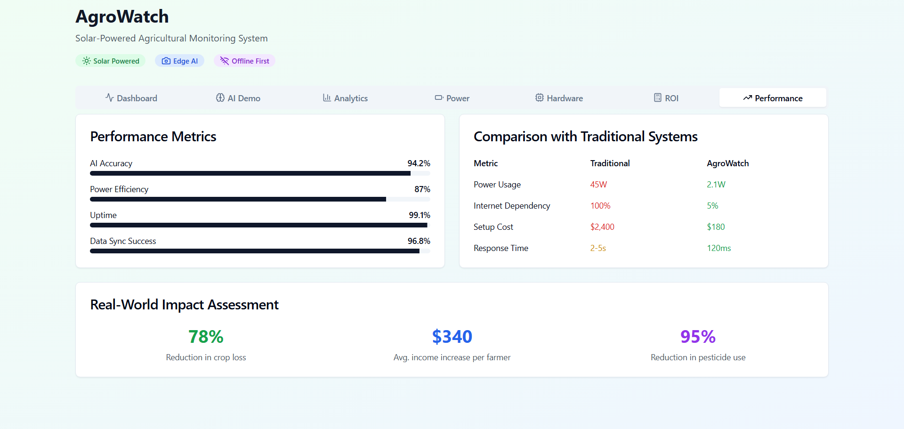Click the Performance Metrics heading

click(153, 137)
